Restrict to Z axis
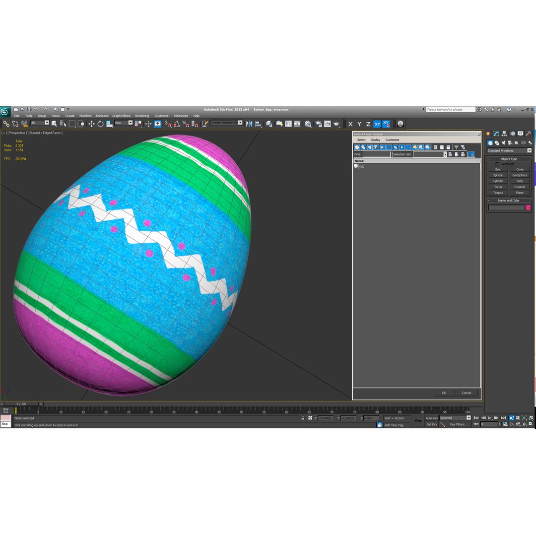Viewport: 536px width, 536px height. click(x=368, y=124)
